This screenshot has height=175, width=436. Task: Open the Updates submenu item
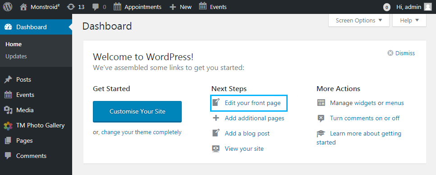(16, 56)
